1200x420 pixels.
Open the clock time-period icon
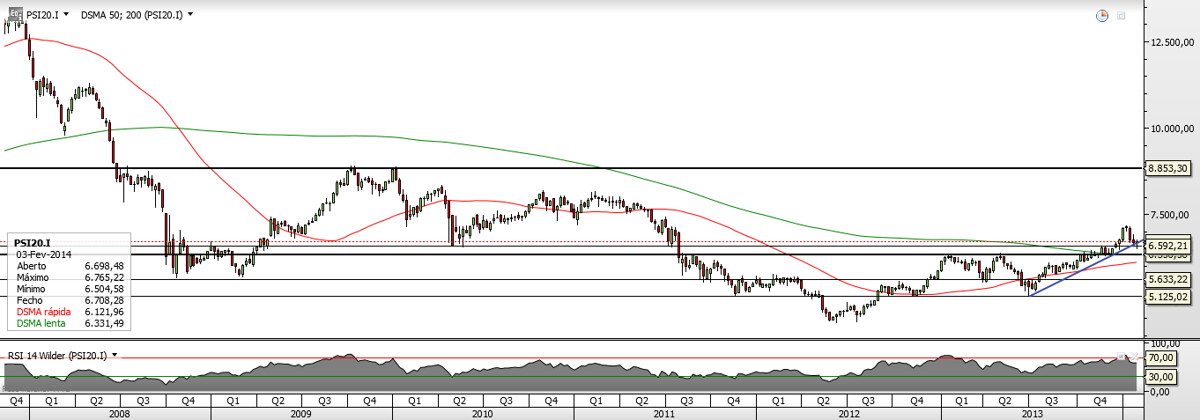[1101, 16]
